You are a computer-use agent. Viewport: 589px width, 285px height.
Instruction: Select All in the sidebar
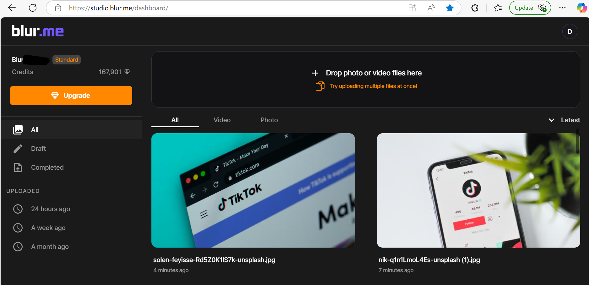71,130
